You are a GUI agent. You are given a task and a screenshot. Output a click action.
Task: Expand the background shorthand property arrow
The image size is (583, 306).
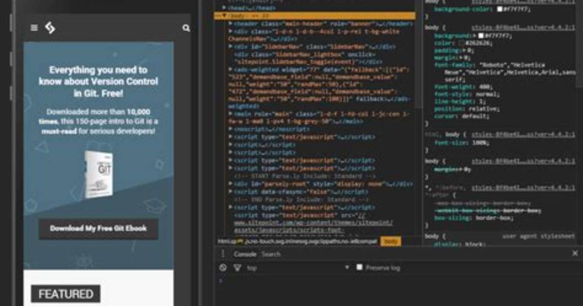tap(474, 36)
